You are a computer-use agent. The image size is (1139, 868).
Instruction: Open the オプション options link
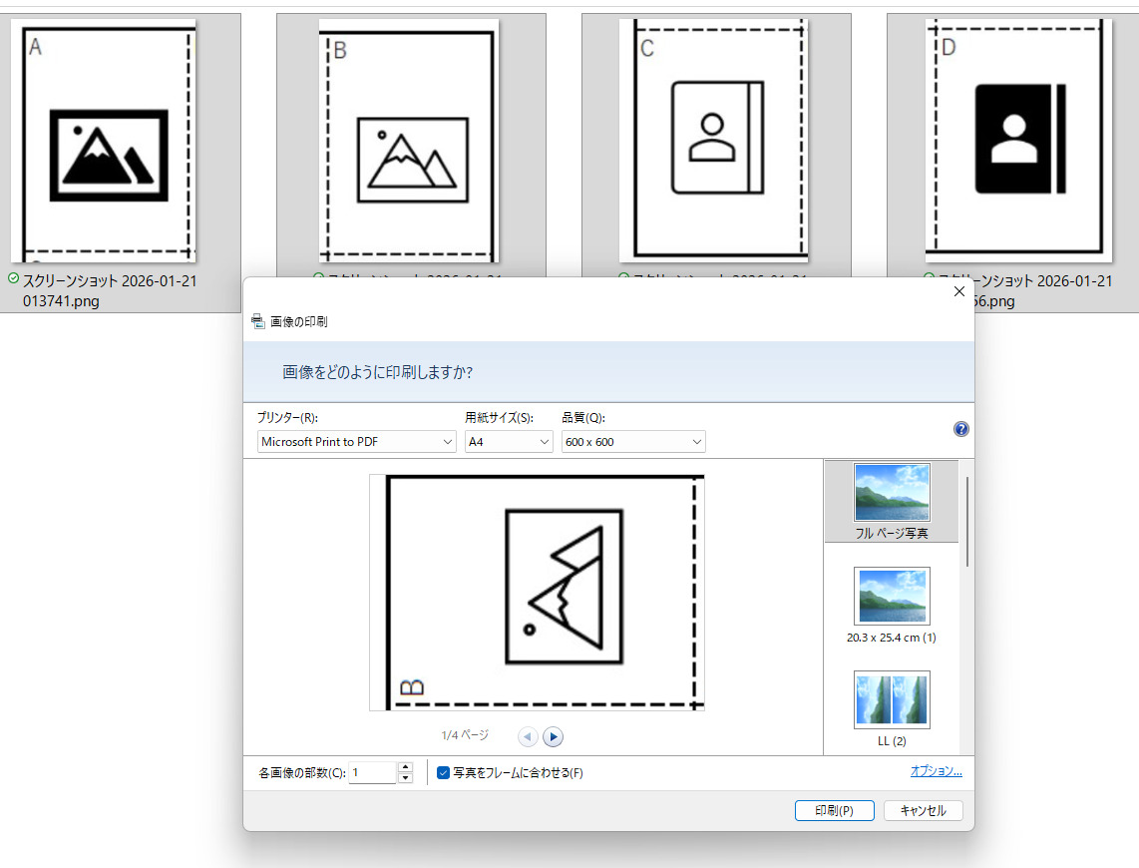[x=936, y=771]
